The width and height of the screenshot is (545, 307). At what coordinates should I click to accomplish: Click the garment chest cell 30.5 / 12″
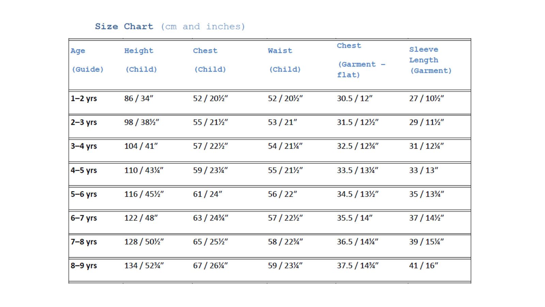[x=355, y=99]
